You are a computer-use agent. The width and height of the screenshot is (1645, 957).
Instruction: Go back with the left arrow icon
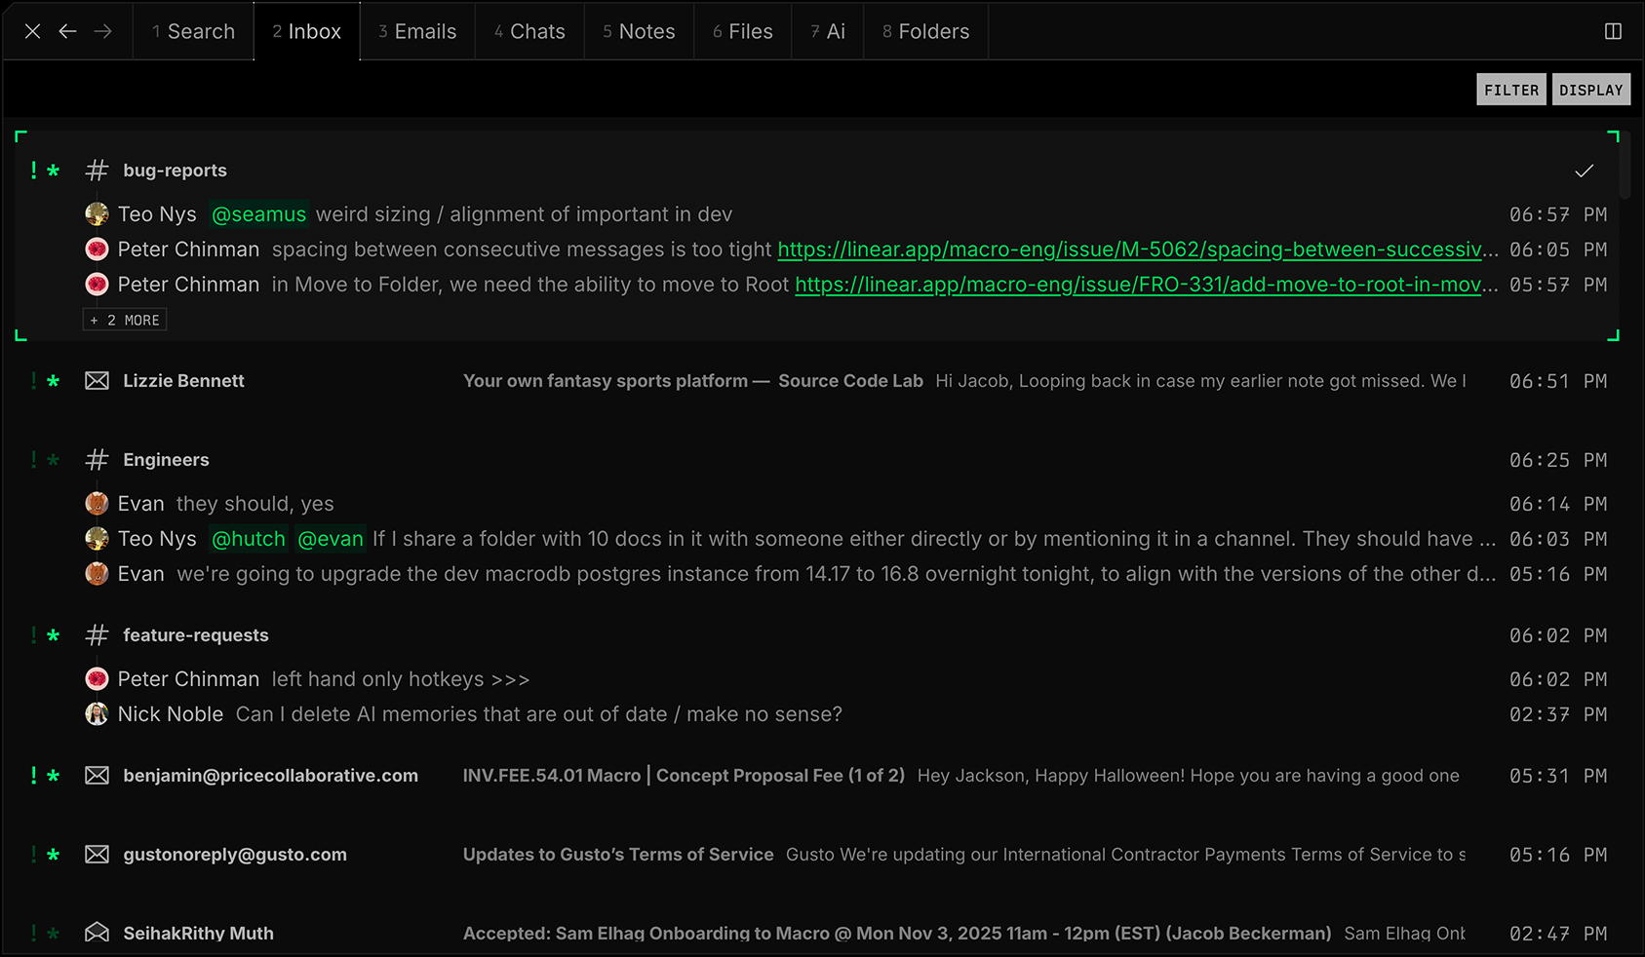[67, 31]
